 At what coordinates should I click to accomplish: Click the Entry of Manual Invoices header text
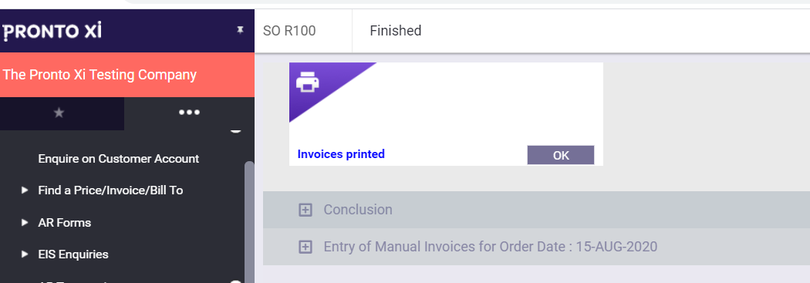point(490,247)
